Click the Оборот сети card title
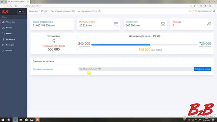This screenshot has height=122, width=217. pos(132,22)
